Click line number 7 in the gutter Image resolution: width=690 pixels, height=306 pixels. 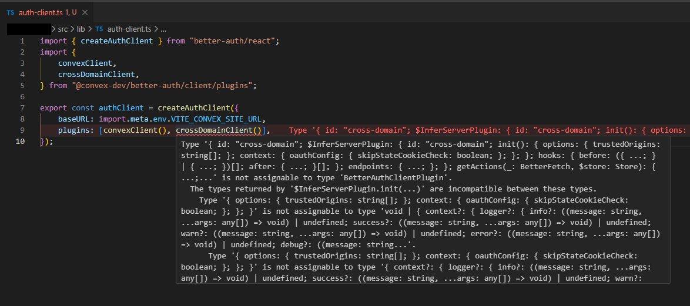point(22,107)
